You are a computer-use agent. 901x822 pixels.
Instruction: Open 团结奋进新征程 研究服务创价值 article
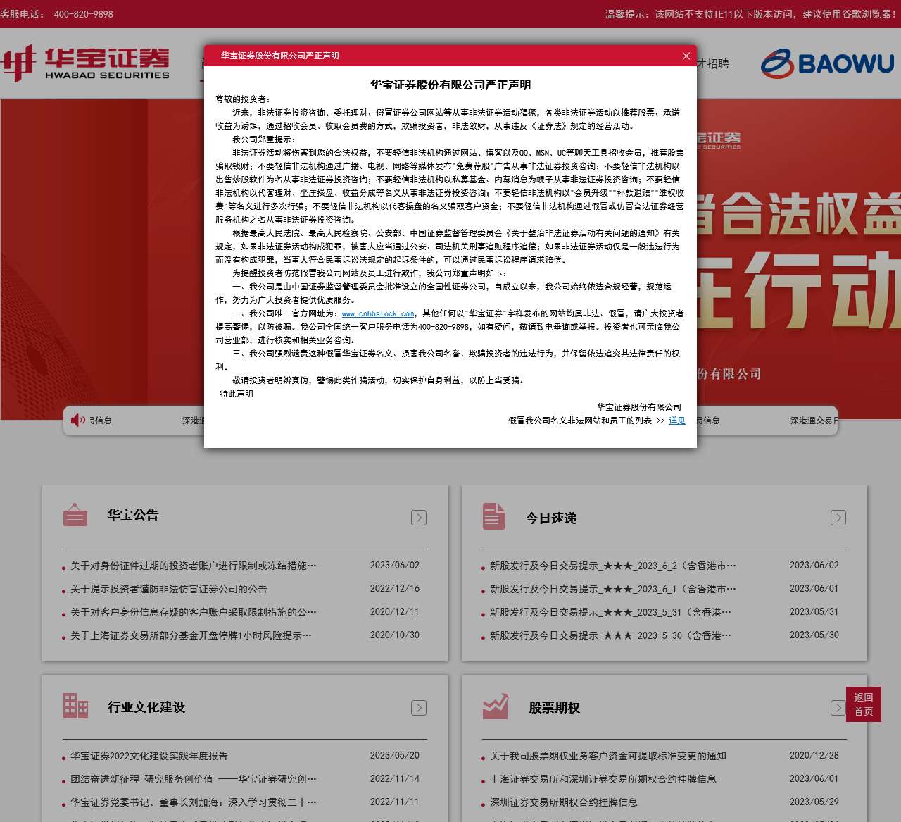pos(194,779)
